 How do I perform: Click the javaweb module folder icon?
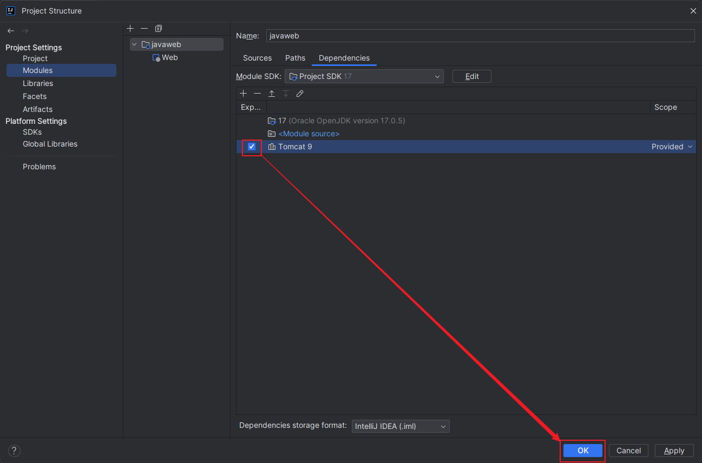(x=146, y=44)
